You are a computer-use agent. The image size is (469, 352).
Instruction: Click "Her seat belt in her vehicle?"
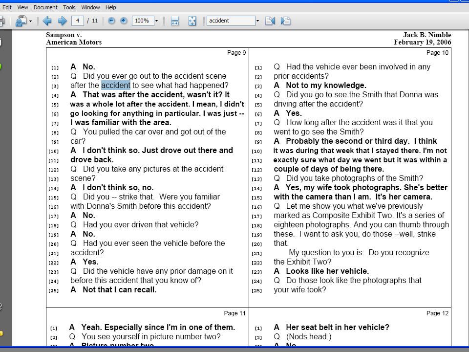pyautogui.click(x=338, y=327)
